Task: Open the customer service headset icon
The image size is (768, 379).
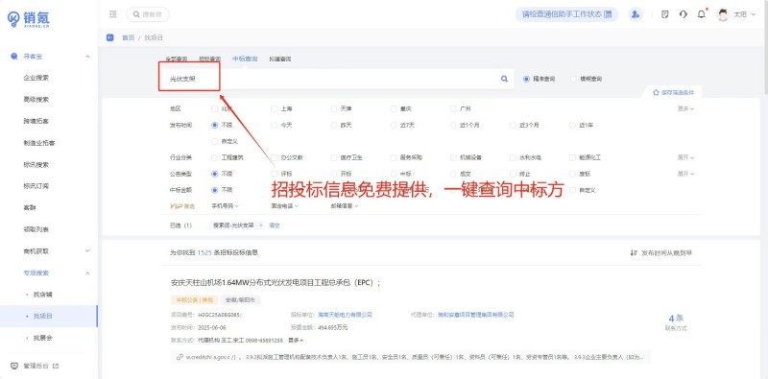Action: [x=684, y=14]
